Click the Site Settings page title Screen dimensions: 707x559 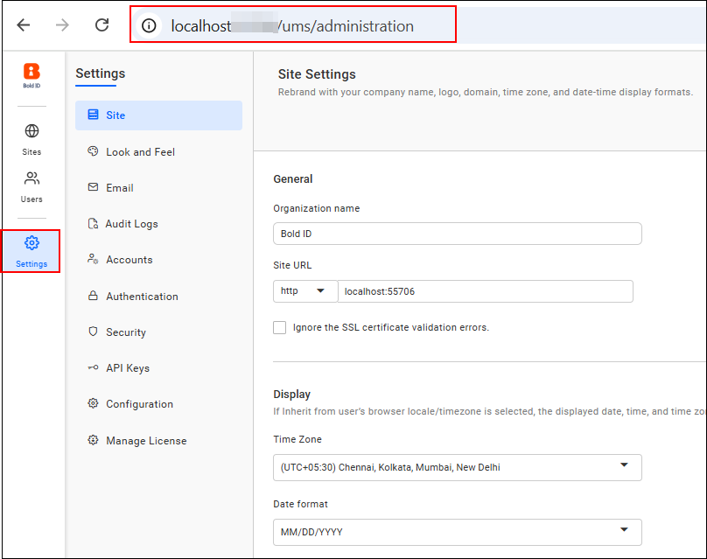coord(317,74)
